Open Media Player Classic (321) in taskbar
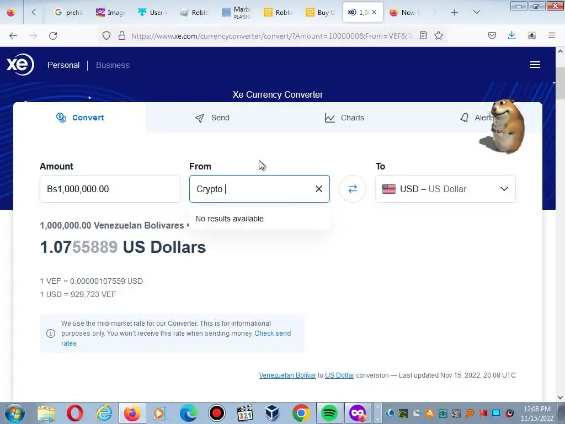This screenshot has width=565, height=424. 245,413
